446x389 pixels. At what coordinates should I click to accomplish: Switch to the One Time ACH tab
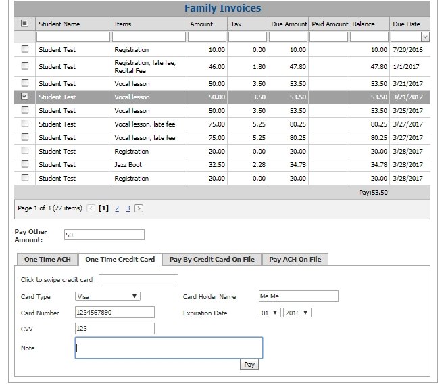coord(46,259)
